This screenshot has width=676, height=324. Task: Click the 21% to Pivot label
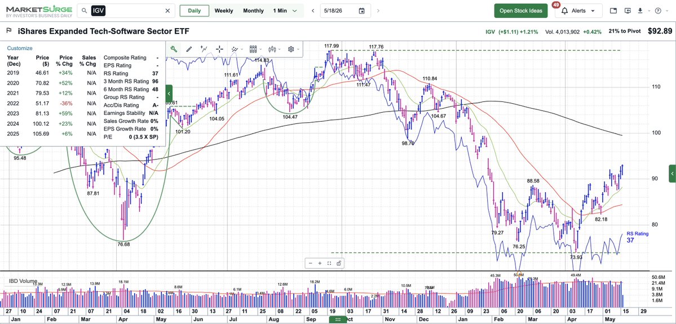(x=624, y=32)
